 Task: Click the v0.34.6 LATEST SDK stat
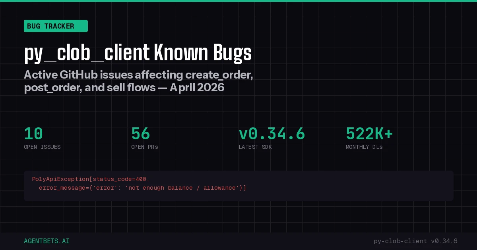click(272, 134)
